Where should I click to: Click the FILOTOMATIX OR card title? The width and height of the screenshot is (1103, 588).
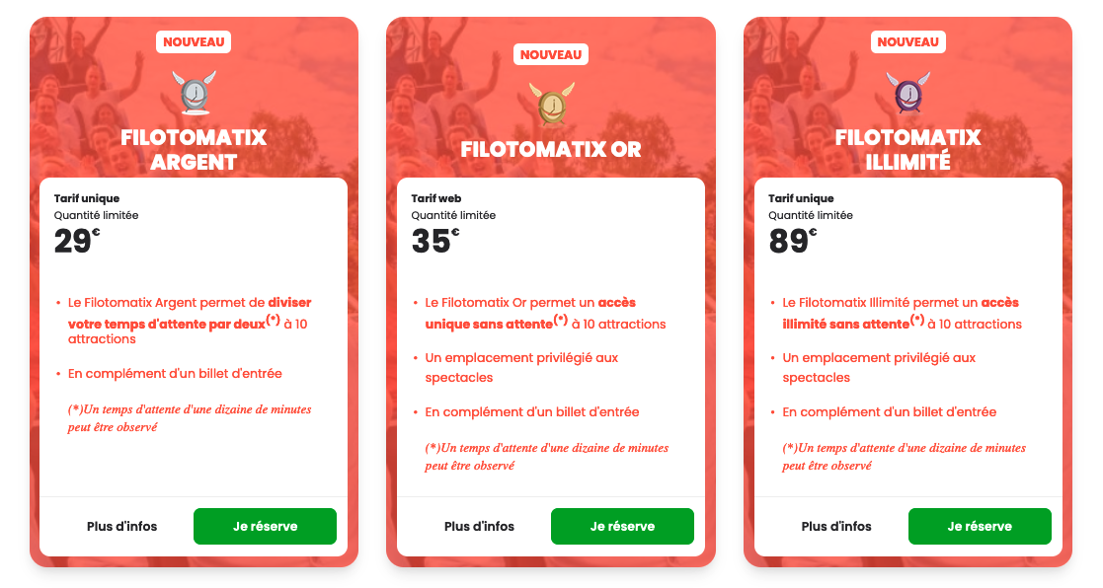pyautogui.click(x=550, y=150)
